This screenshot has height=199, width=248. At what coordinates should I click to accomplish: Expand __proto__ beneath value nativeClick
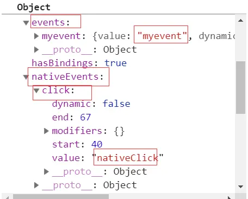47,171
